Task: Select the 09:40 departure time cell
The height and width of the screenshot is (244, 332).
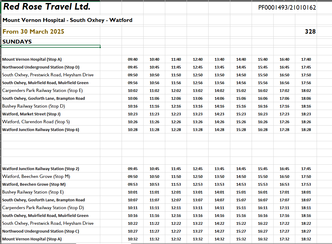Action: click(x=133, y=59)
